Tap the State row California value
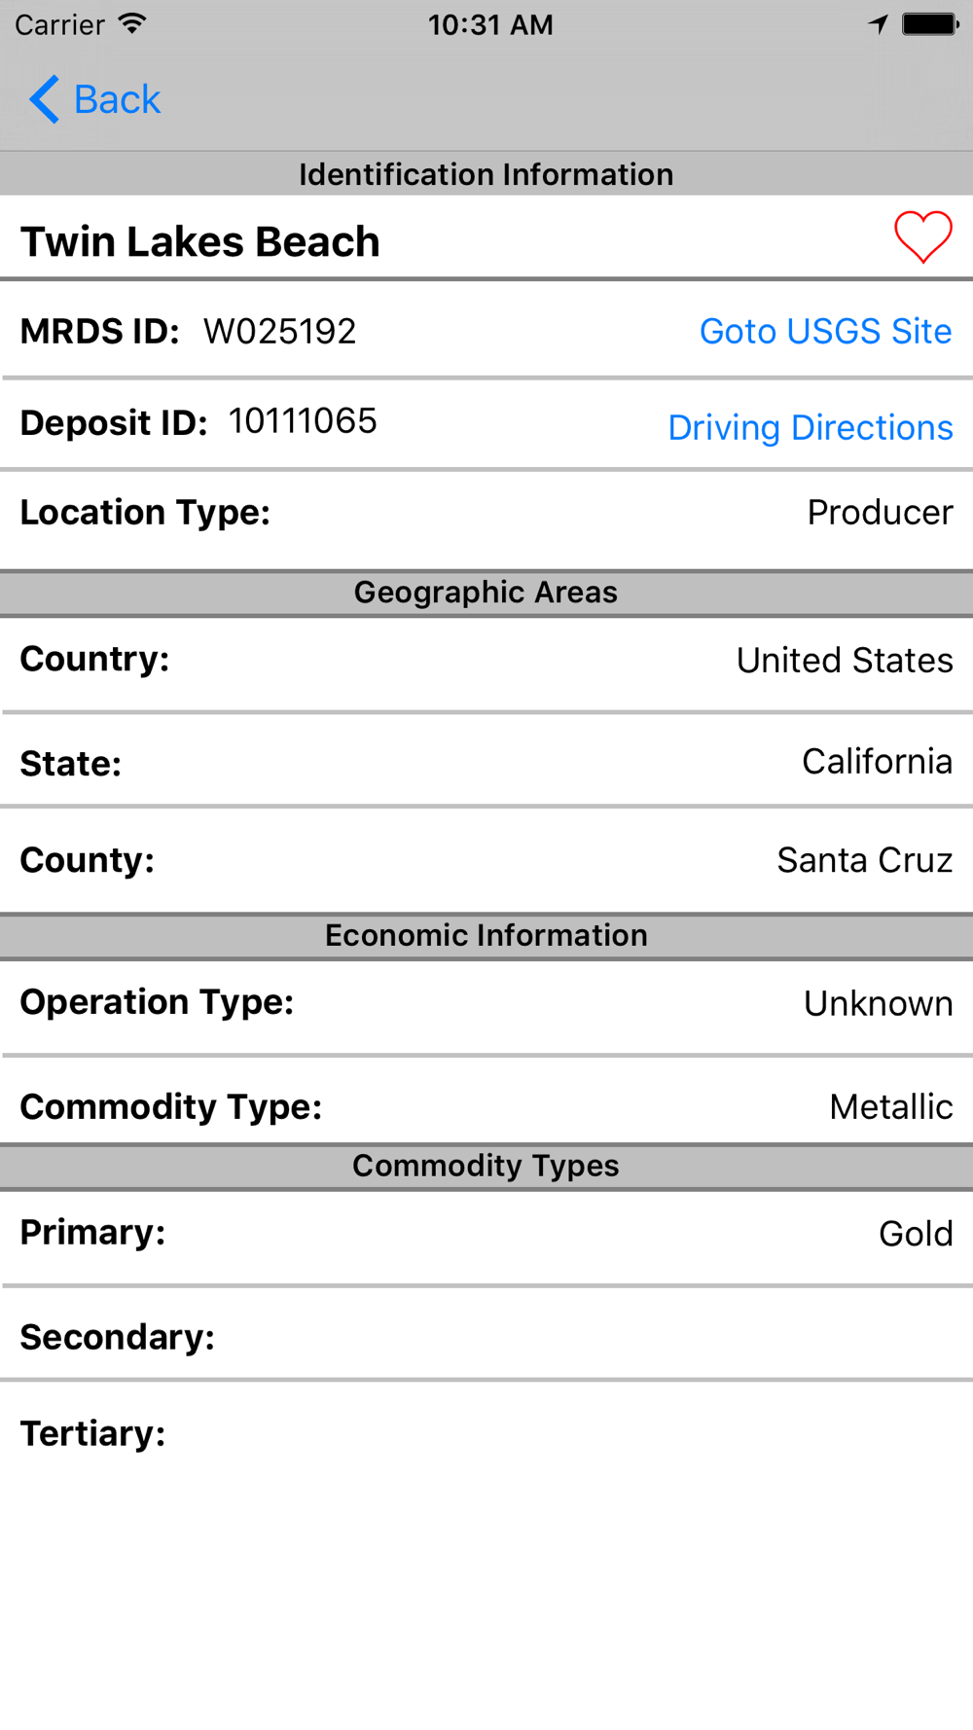The height and width of the screenshot is (1730, 973). (x=877, y=762)
